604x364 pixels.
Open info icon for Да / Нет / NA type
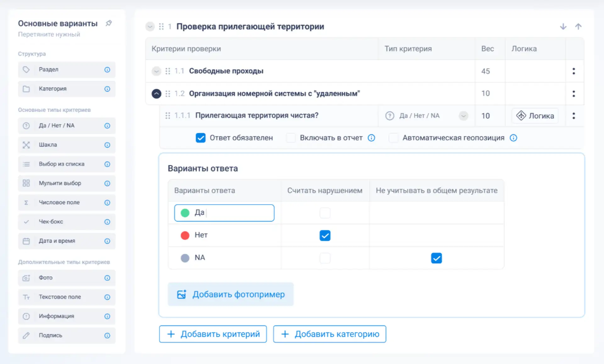pyautogui.click(x=107, y=126)
